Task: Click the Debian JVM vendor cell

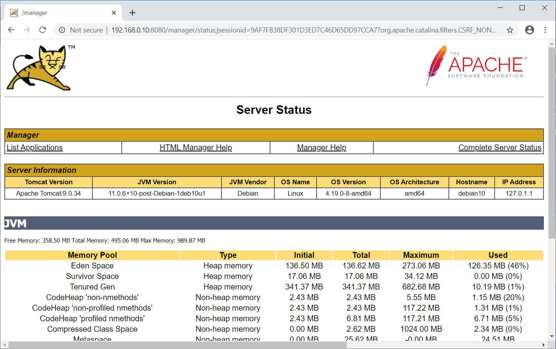Action: [248, 193]
